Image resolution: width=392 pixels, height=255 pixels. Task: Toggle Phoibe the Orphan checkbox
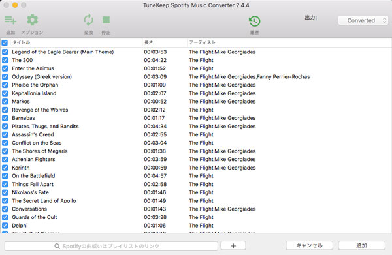click(5, 85)
